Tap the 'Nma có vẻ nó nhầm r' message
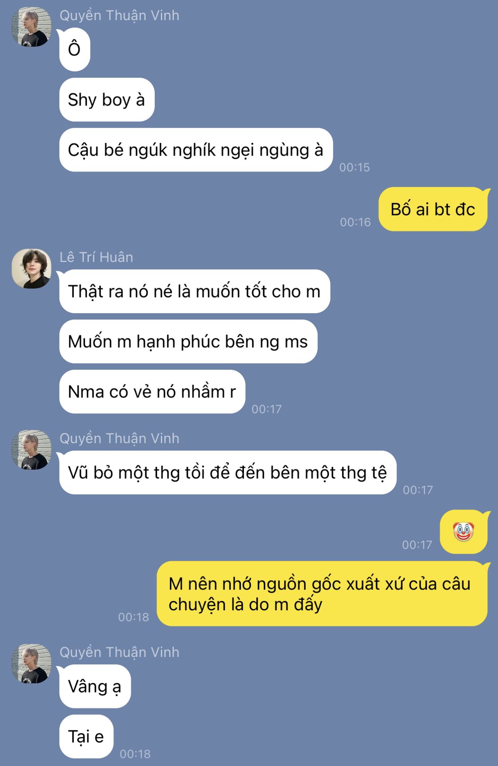Screen dimensions: 498x766 click(x=152, y=392)
